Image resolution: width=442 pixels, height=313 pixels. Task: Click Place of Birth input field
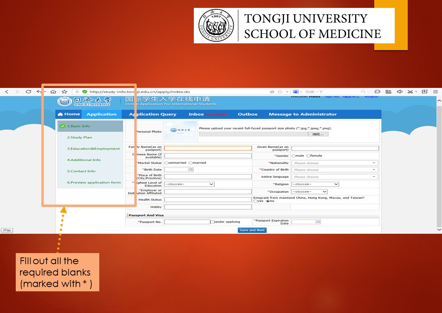coord(208,177)
